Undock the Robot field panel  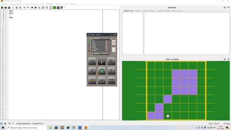pos(225,59)
